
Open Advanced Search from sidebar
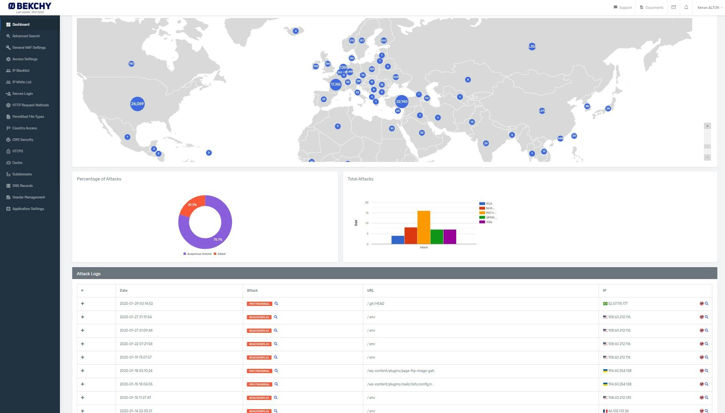coord(26,36)
